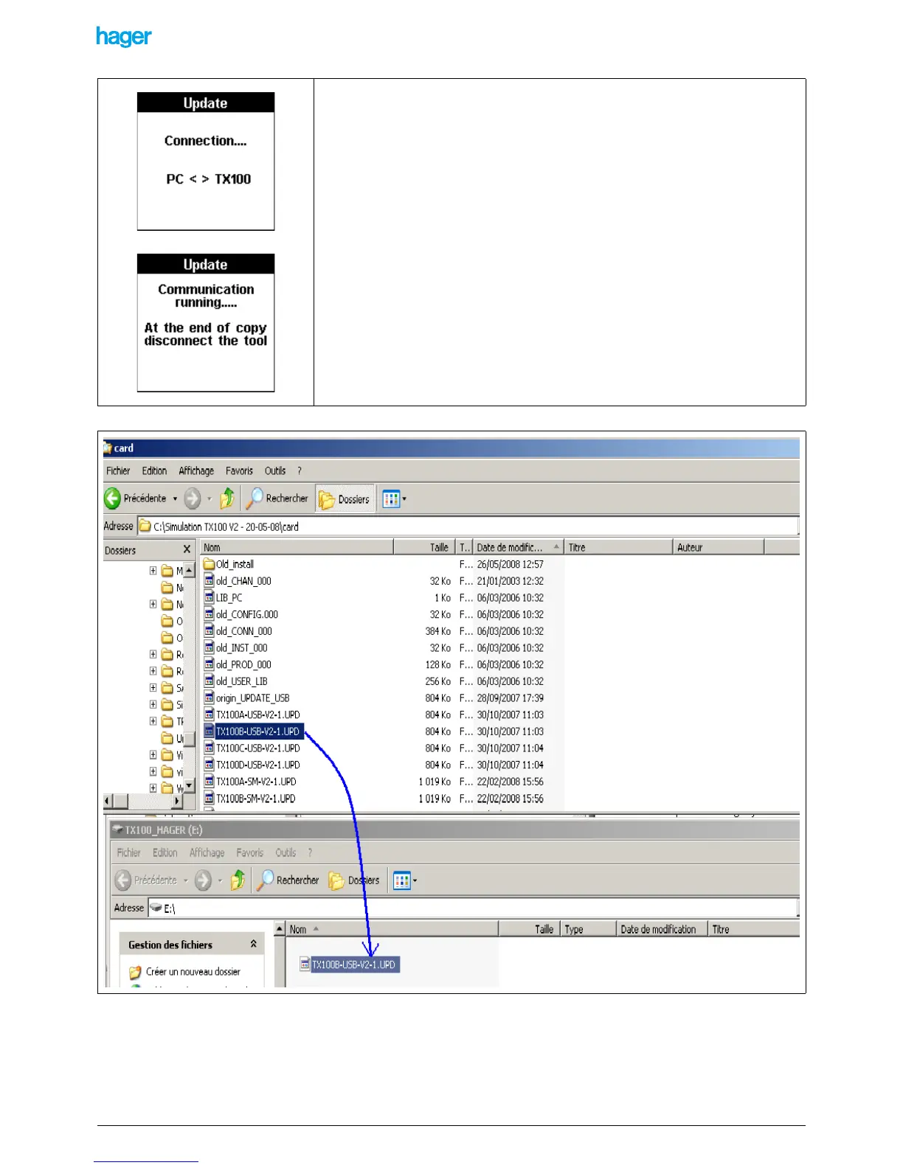Click the file icon beside origin_UPDATE_USB

click(x=209, y=698)
